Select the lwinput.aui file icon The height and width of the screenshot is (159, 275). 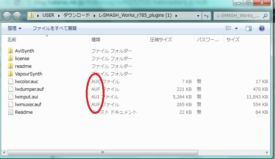11,97
